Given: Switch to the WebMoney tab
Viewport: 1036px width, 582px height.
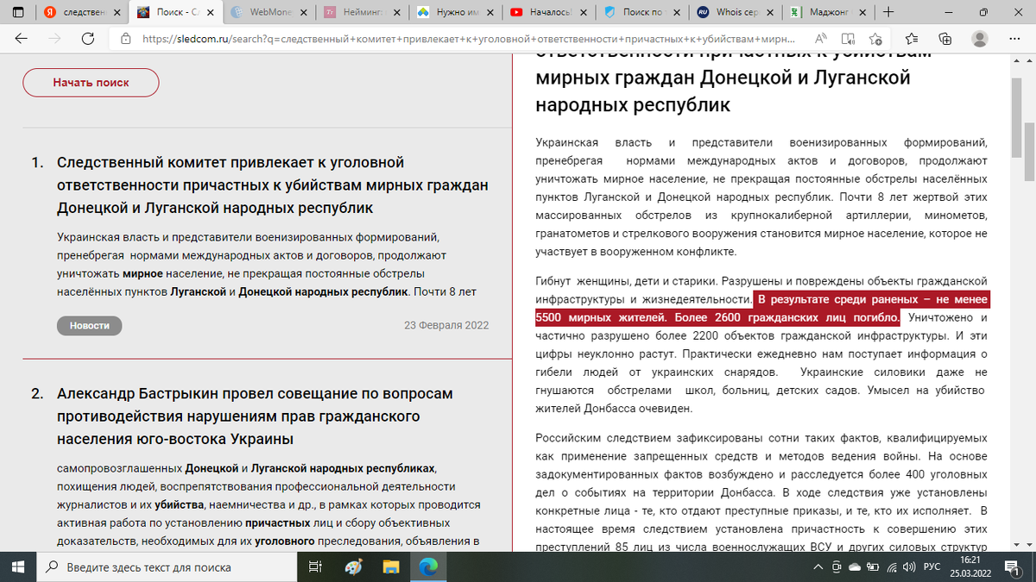Looking at the screenshot, I should pos(268,12).
